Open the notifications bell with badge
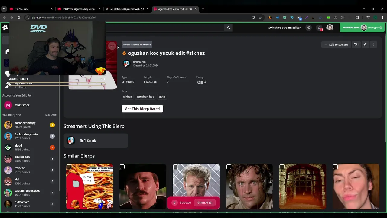The image size is (387, 218). tap(319, 28)
